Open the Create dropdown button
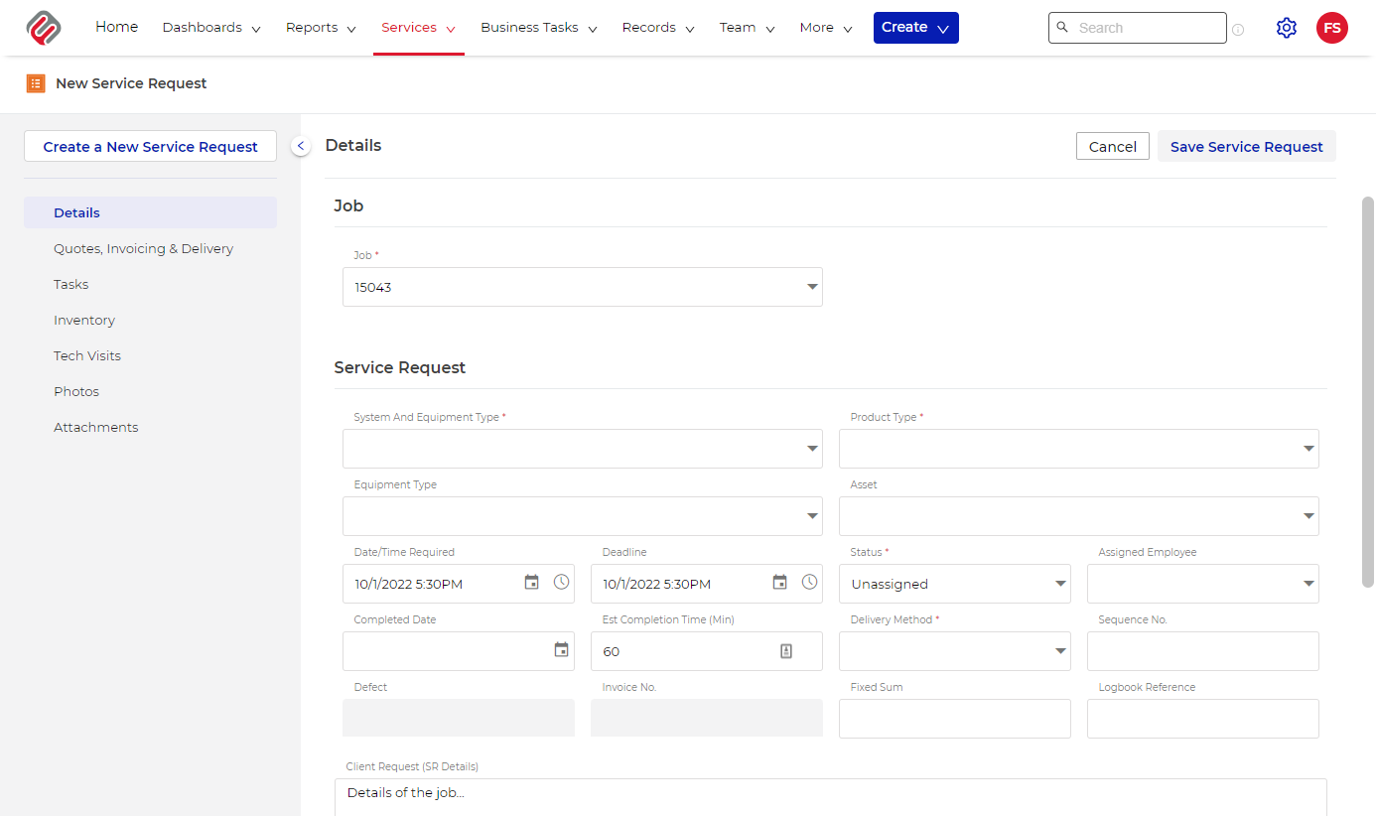 (x=916, y=28)
